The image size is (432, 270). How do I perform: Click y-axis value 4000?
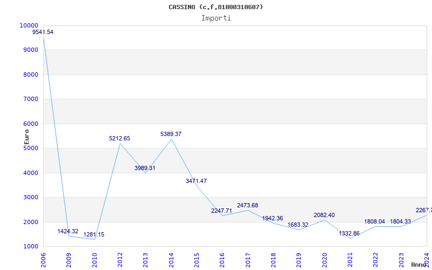(x=31, y=173)
